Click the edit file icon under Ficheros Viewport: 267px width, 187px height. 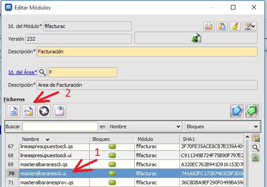click(x=29, y=111)
